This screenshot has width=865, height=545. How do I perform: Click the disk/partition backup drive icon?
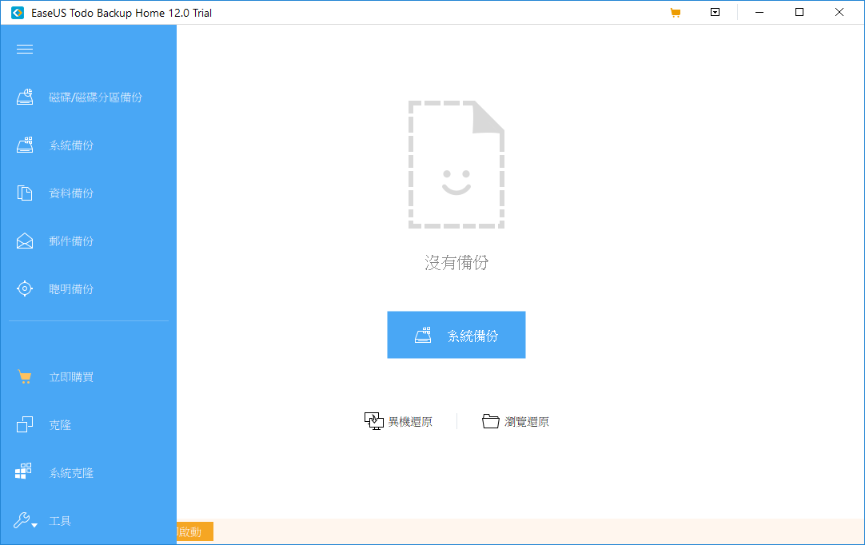(x=25, y=97)
